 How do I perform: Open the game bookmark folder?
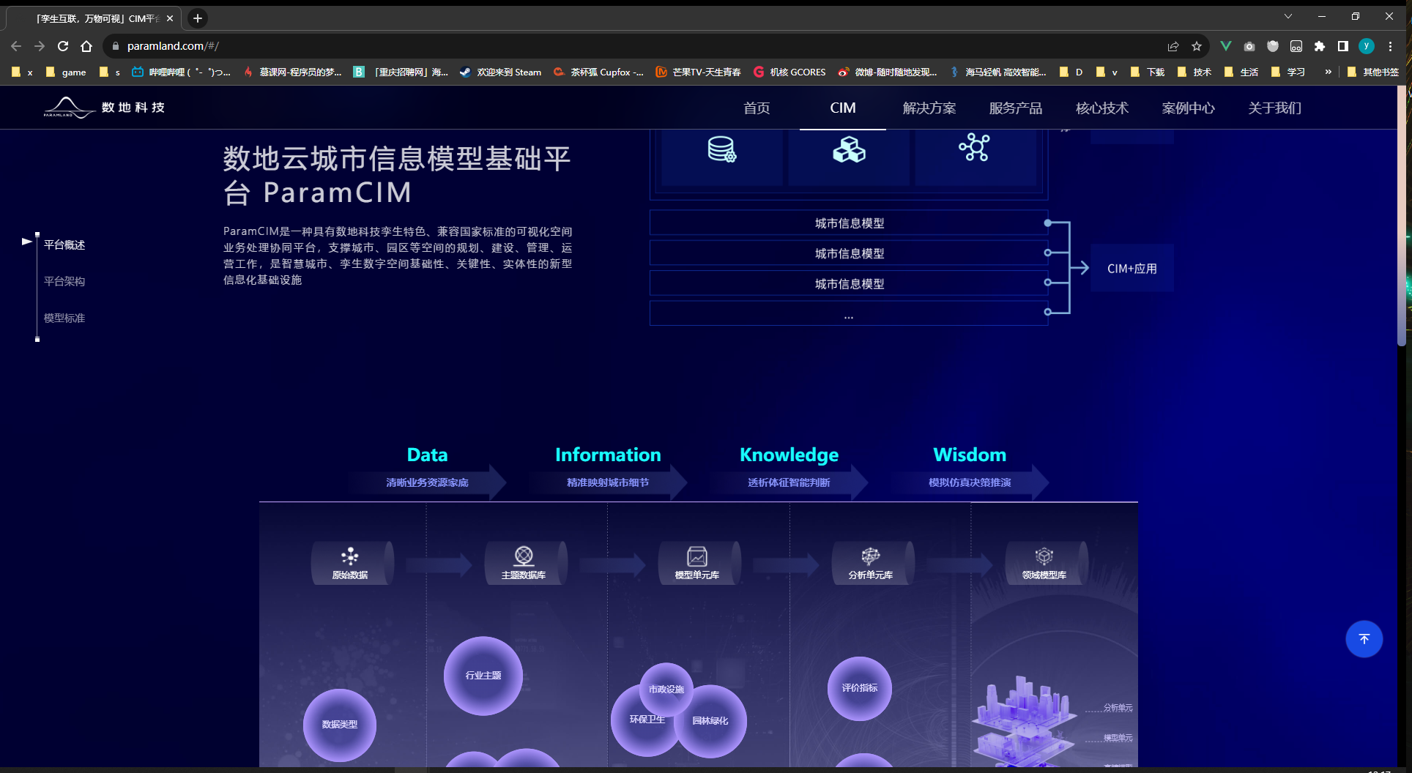(x=66, y=72)
